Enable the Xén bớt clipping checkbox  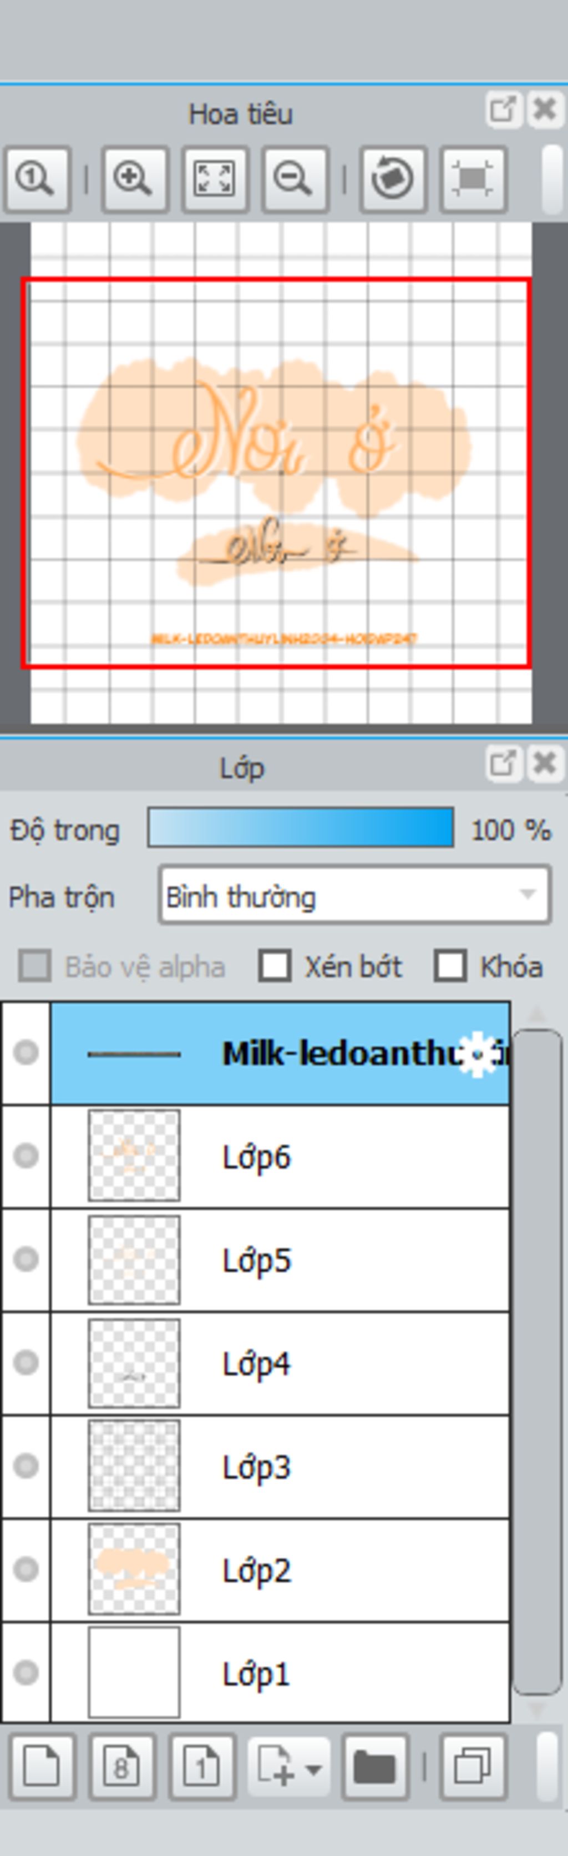[x=275, y=966]
